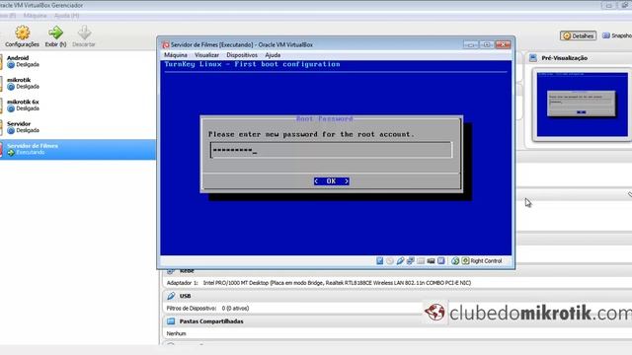This screenshot has width=632, height=355.
Task: Click Servidor de Filmes Executando state icon
Action: tap(11, 153)
